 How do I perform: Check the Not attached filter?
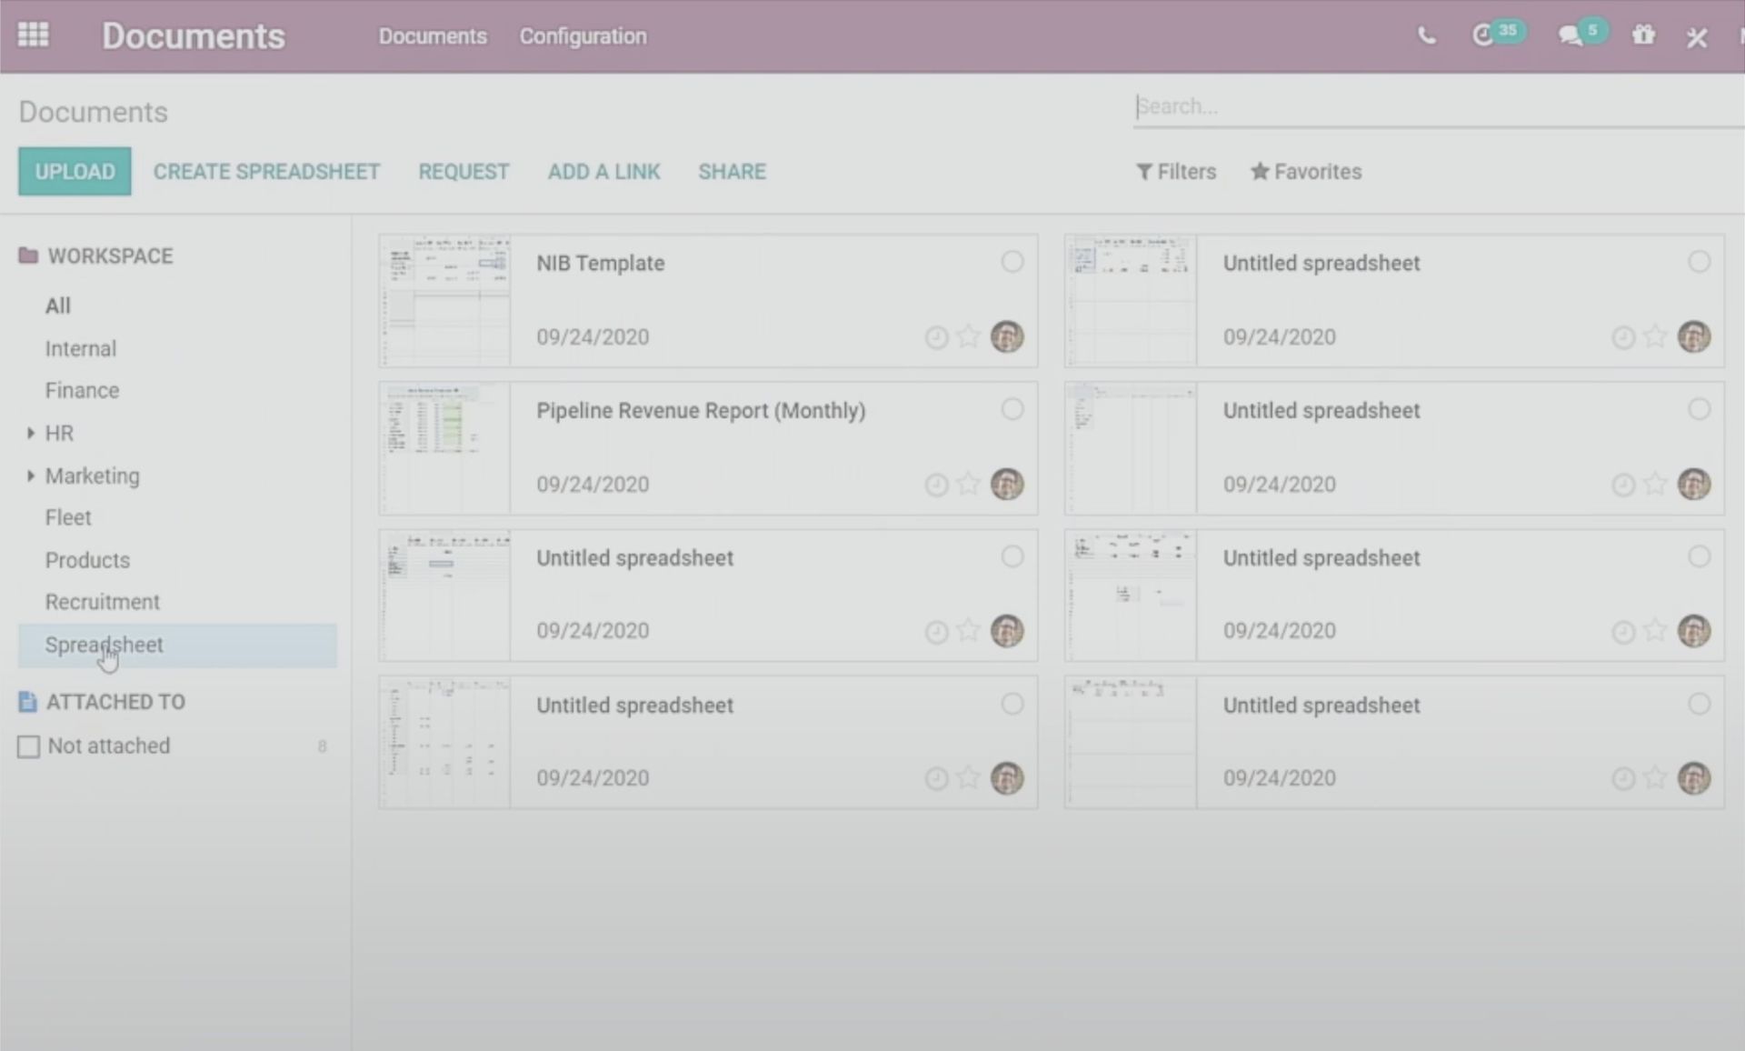point(28,746)
